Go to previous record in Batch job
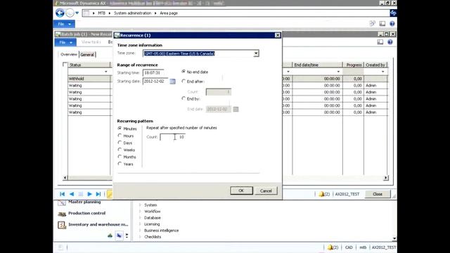This screenshot has width=450, height=253. 72,194
